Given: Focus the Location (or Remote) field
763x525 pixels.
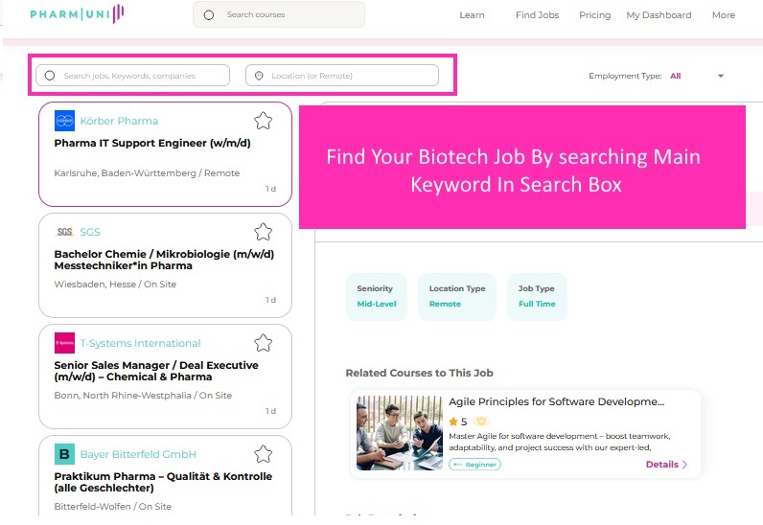Looking at the screenshot, I should pos(342,76).
